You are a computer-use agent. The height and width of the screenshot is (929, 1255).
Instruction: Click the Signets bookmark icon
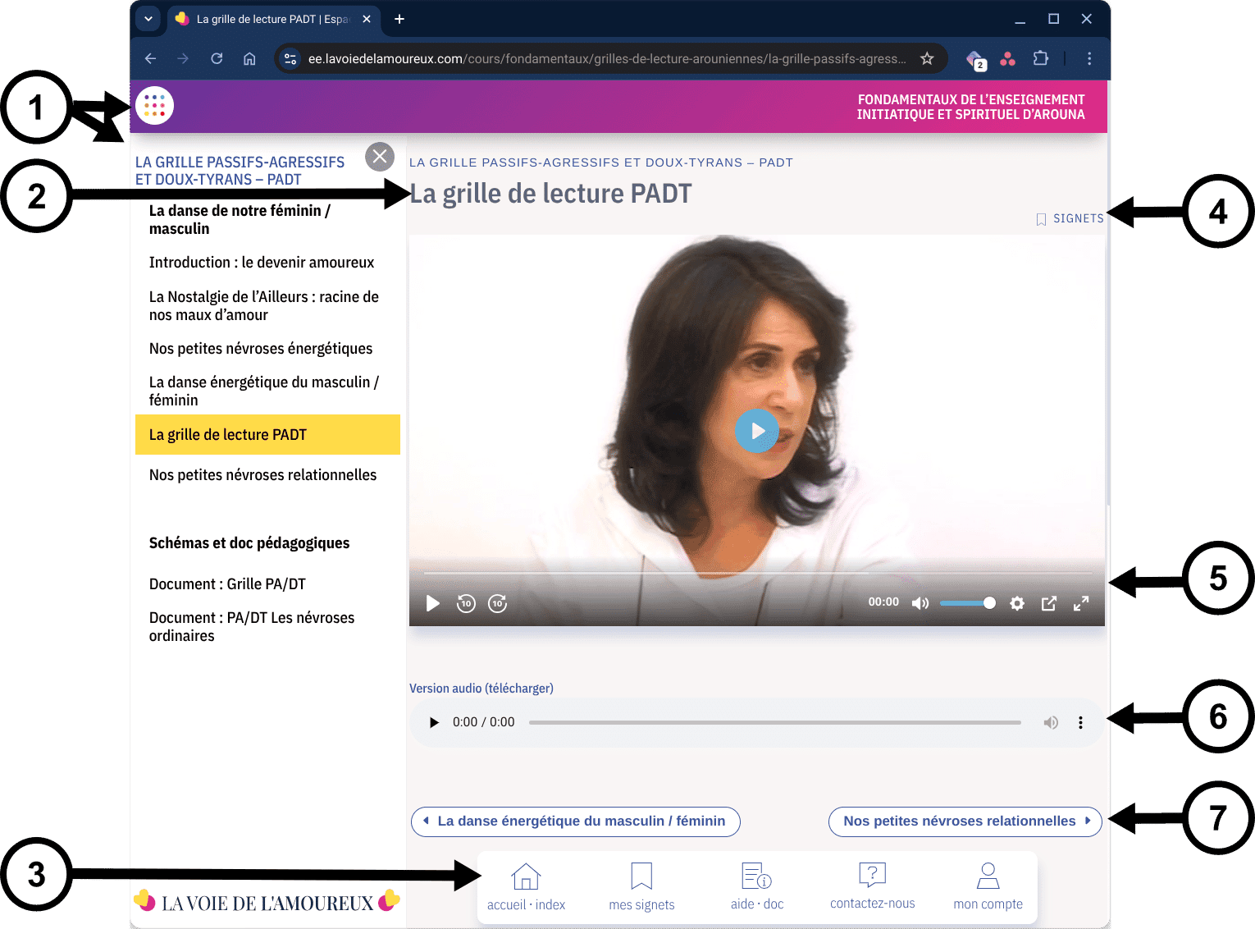pyautogui.click(x=1042, y=219)
